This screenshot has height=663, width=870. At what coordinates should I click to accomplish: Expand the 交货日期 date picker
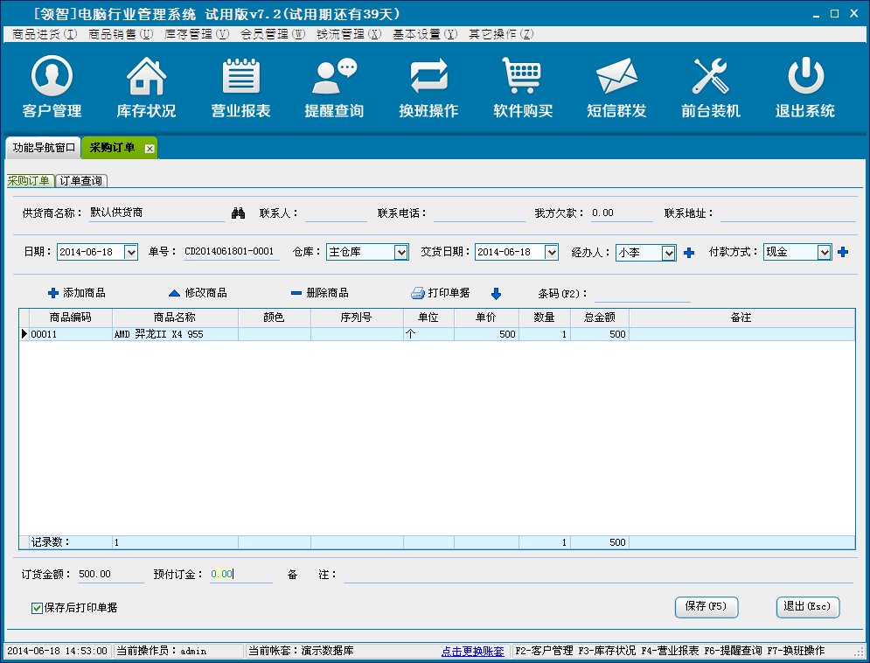[x=551, y=253]
